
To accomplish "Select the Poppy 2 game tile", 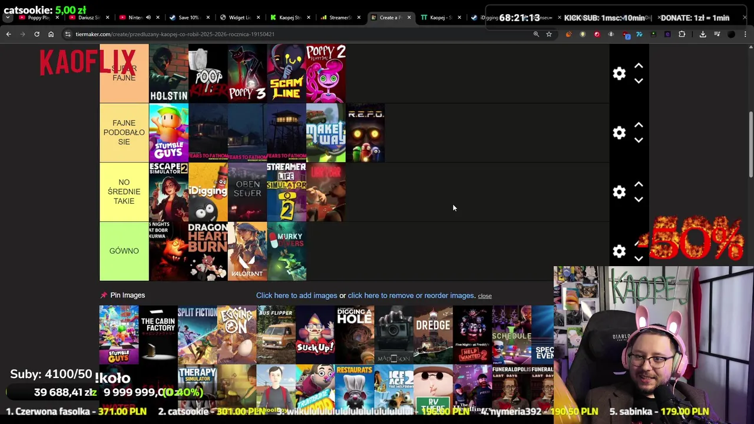I will [326, 74].
